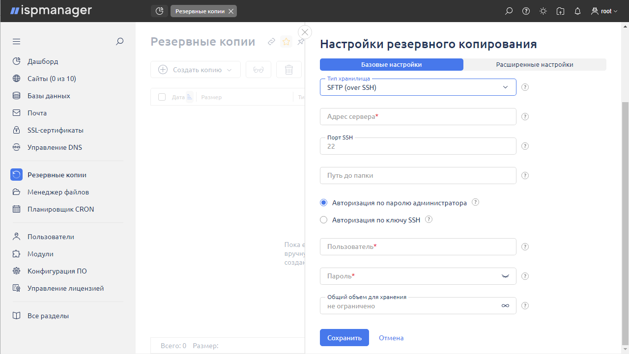Screen dimensions: 629x354
Task: Click the Адрес сервера input field
Action: coord(418,117)
